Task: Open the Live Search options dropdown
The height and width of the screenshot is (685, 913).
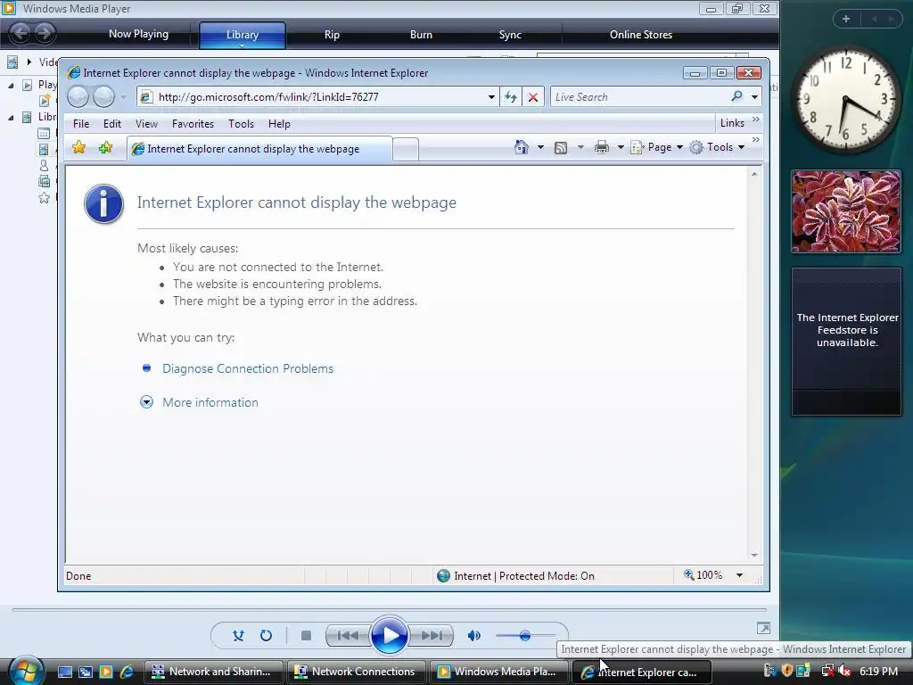Action: (x=754, y=96)
